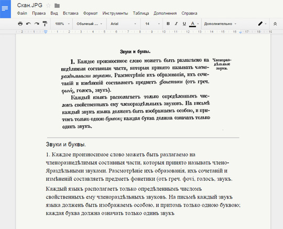283x229 pixels.
Task: Click the print icon
Action: pyautogui.click(x=20, y=24)
